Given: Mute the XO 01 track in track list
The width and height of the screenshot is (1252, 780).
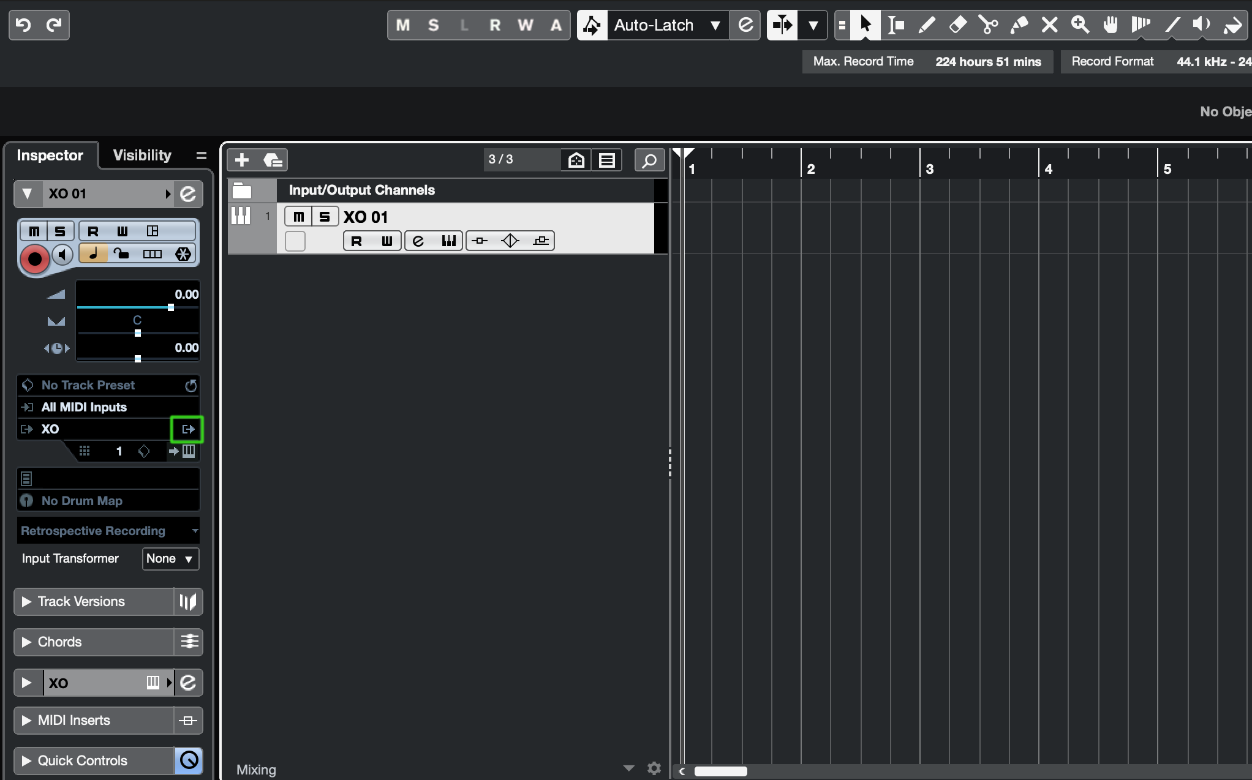Looking at the screenshot, I should click(x=298, y=216).
